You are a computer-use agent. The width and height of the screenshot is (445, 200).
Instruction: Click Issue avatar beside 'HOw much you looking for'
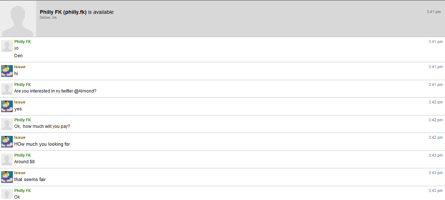tap(7, 142)
